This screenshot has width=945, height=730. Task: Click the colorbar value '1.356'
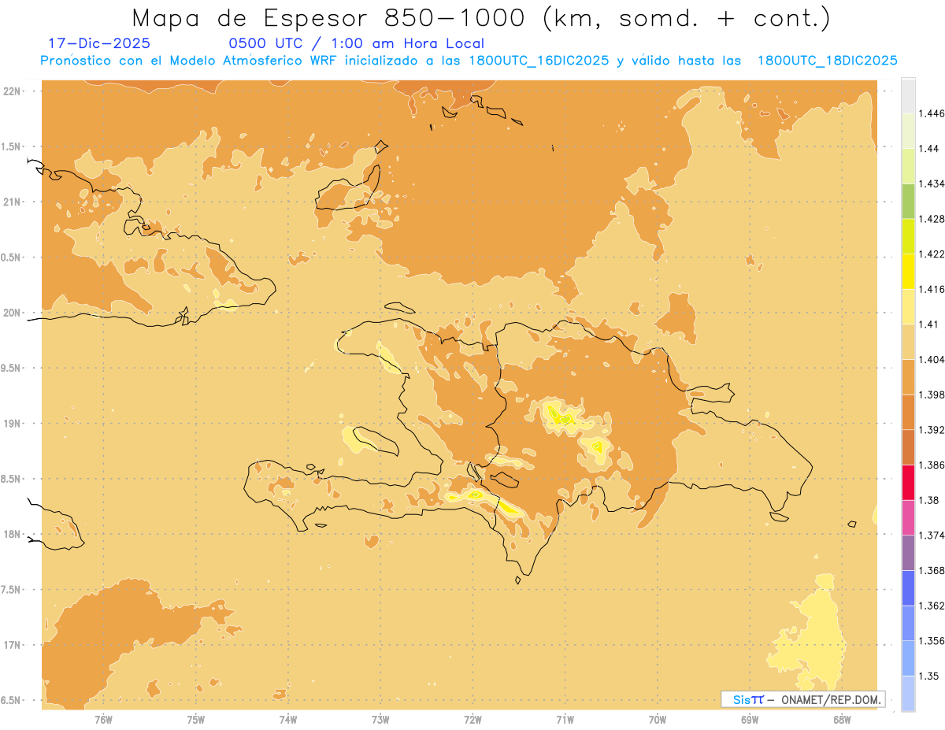(932, 641)
